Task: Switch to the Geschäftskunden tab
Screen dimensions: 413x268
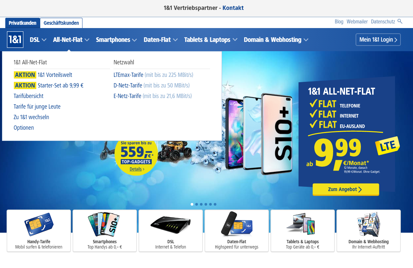Action: [61, 23]
